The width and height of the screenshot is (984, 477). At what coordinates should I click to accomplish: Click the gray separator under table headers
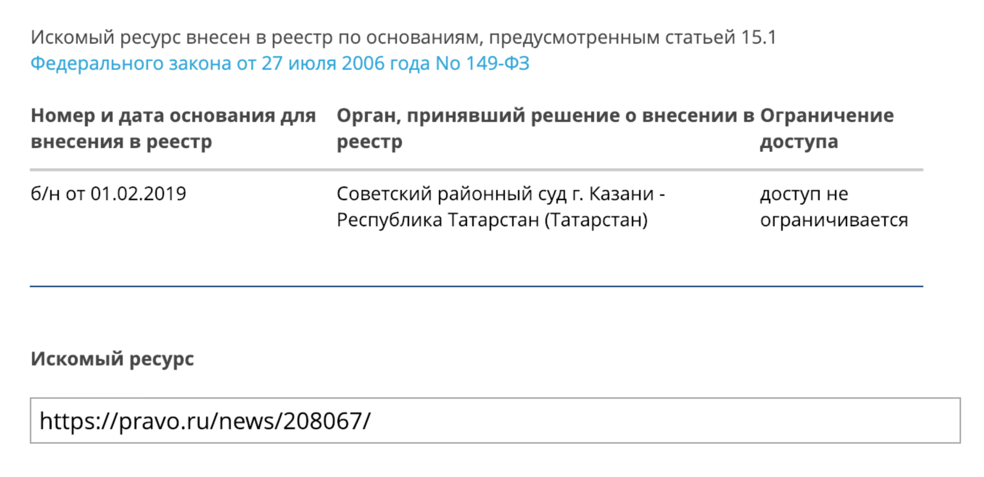[477, 170]
